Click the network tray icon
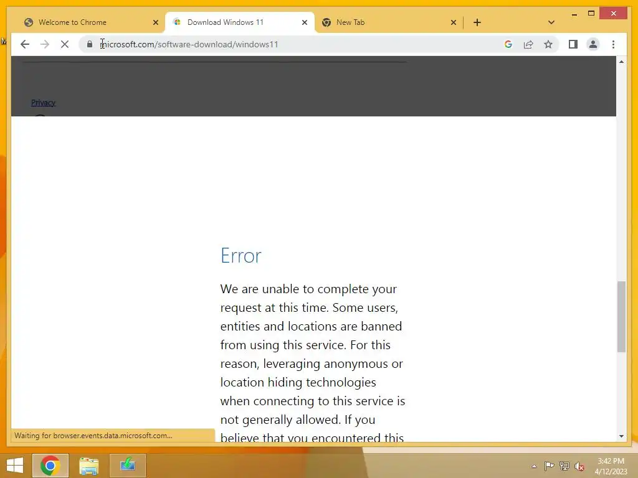 click(564, 466)
